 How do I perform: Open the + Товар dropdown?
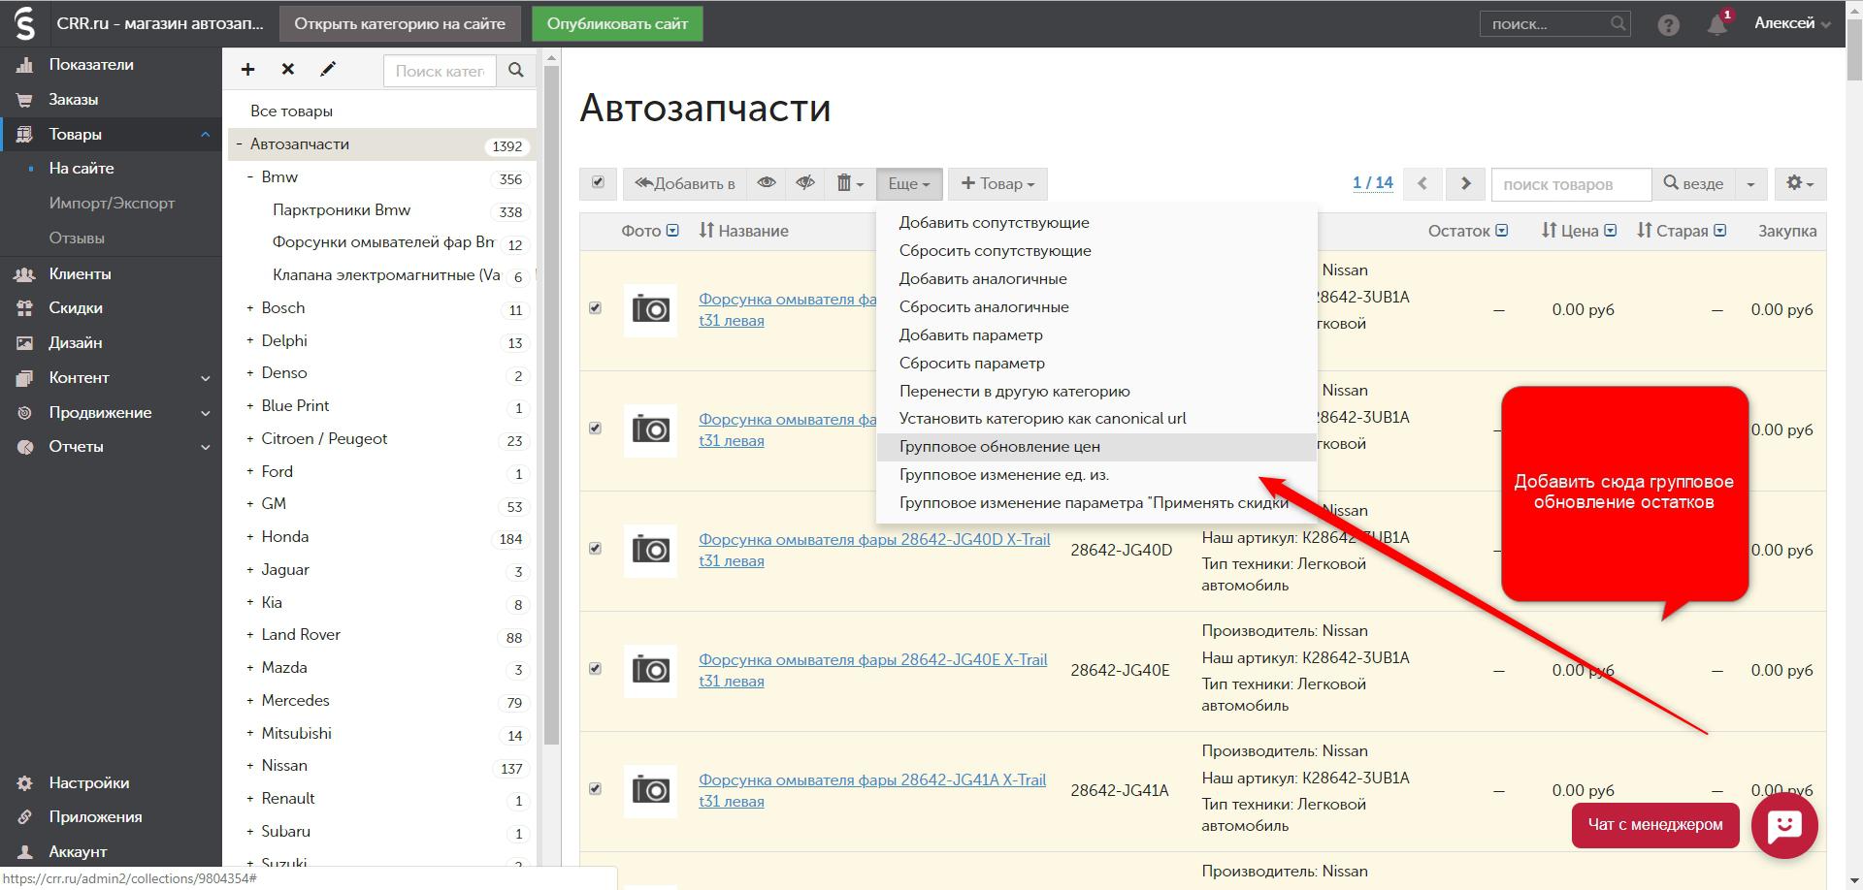click(997, 183)
